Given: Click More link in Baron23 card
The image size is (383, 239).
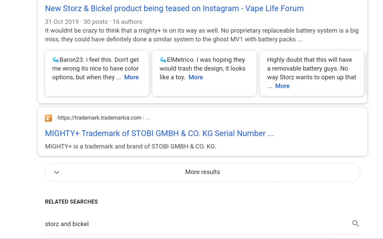Looking at the screenshot, I should (x=131, y=77).
